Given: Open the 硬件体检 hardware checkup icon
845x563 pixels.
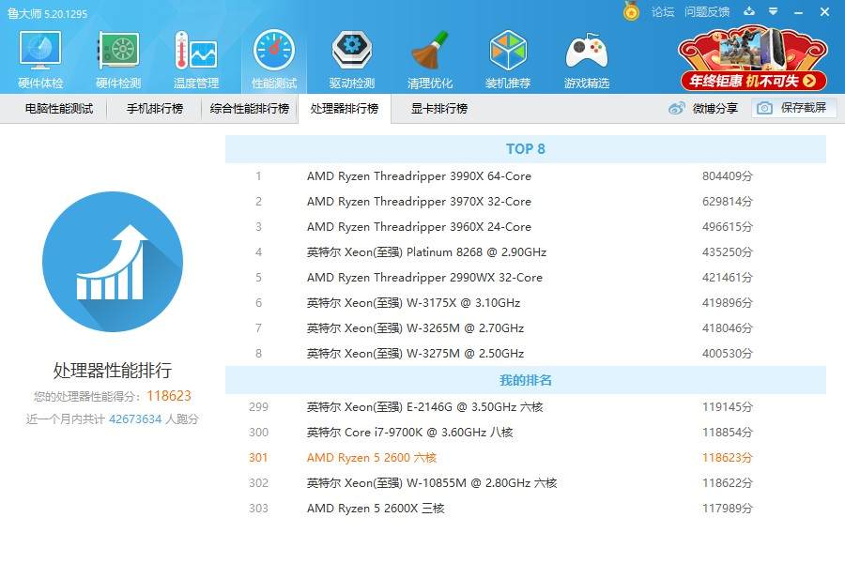Looking at the screenshot, I should pyautogui.click(x=40, y=58).
